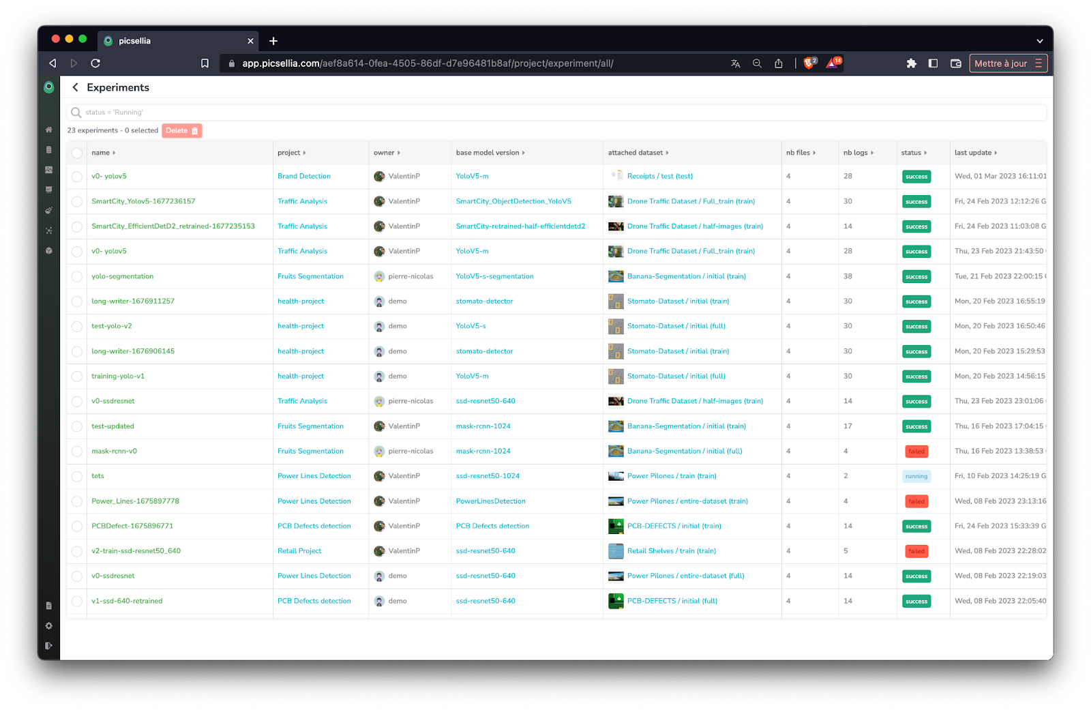Screen dimensions: 1091x710
Task: Select the SmartCity_Yolov5-1677236157 row checkbox
Action: 77,202
